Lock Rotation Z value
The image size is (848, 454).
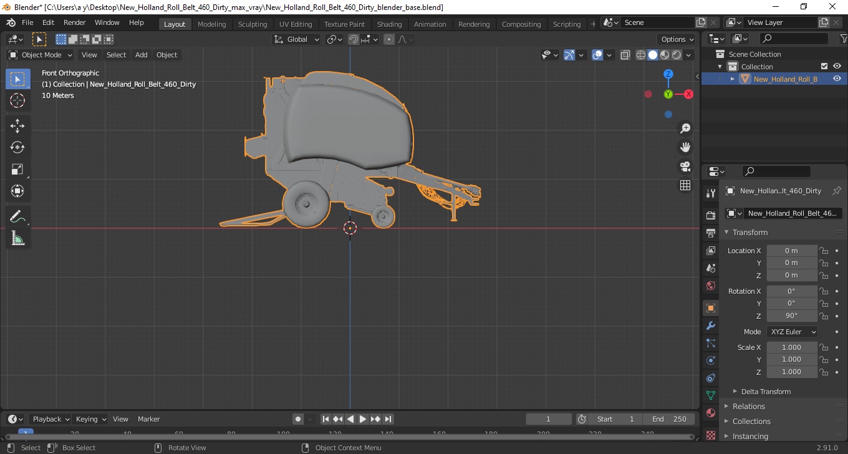tap(824, 316)
